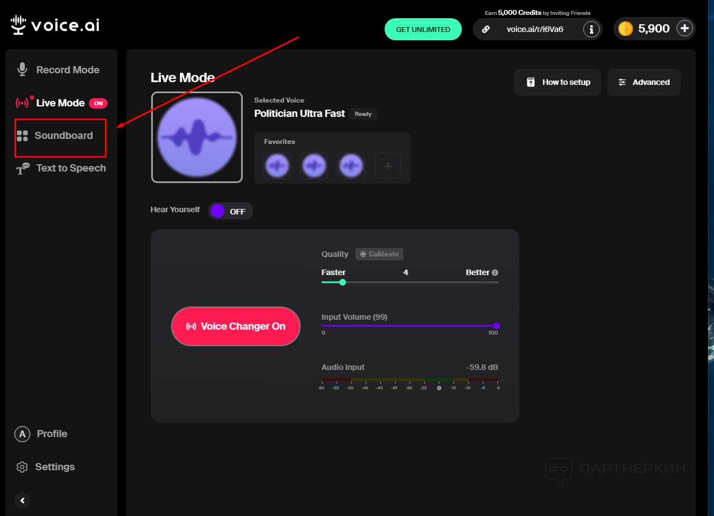The image size is (714, 516).
Task: Turn off the Voice Changer On button
Action: point(236,326)
